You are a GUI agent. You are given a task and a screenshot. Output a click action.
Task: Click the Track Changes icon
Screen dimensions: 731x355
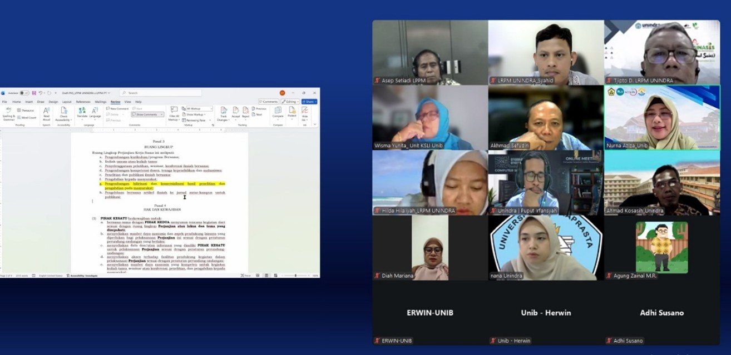[x=224, y=113]
